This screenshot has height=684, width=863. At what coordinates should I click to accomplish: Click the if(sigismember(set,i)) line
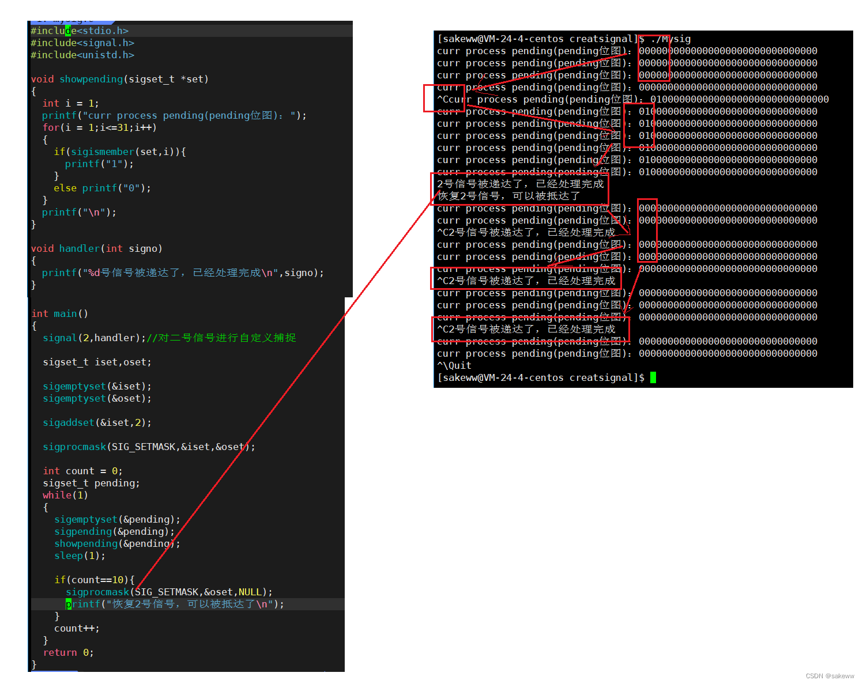coord(120,152)
